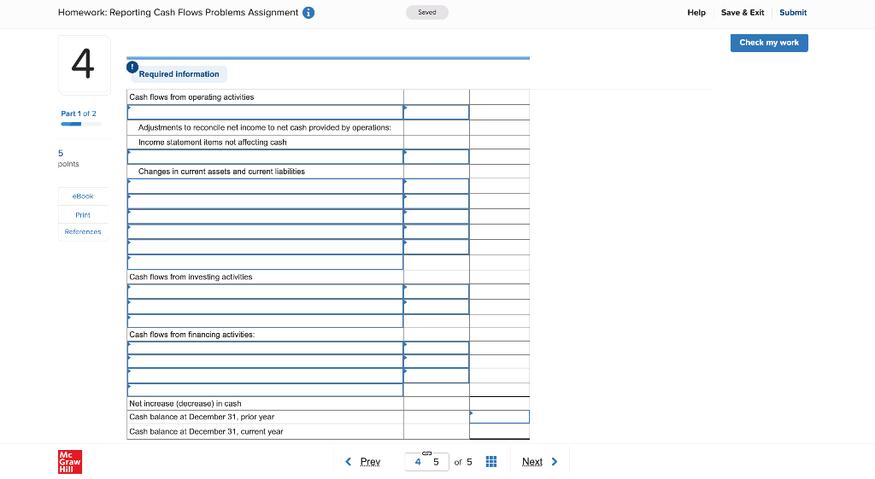875x479 pixels.
Task: Open first dropdown under Cash flows from financing activities
Action: coord(265,348)
